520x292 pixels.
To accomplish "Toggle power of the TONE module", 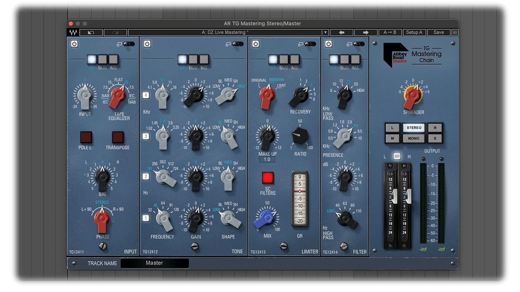I will pos(147,44).
